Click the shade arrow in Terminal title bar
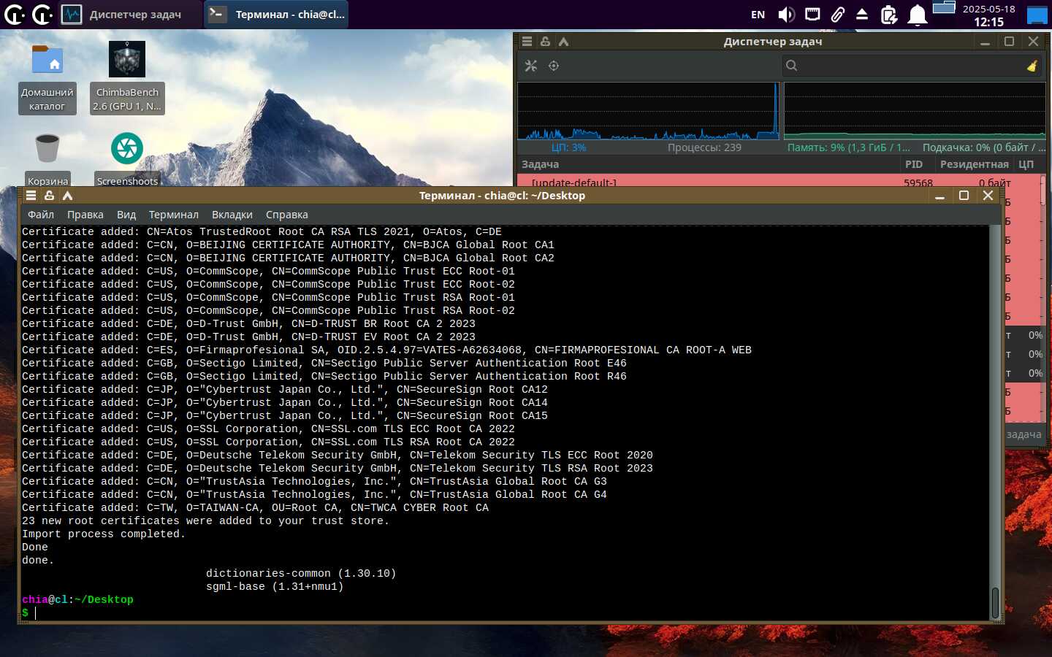The width and height of the screenshot is (1052, 657). click(67, 196)
